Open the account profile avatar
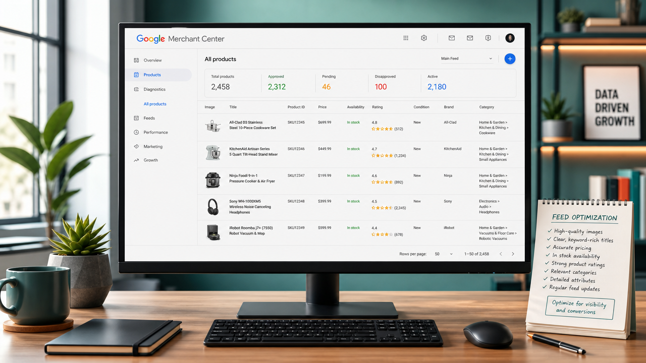 pos(510,38)
